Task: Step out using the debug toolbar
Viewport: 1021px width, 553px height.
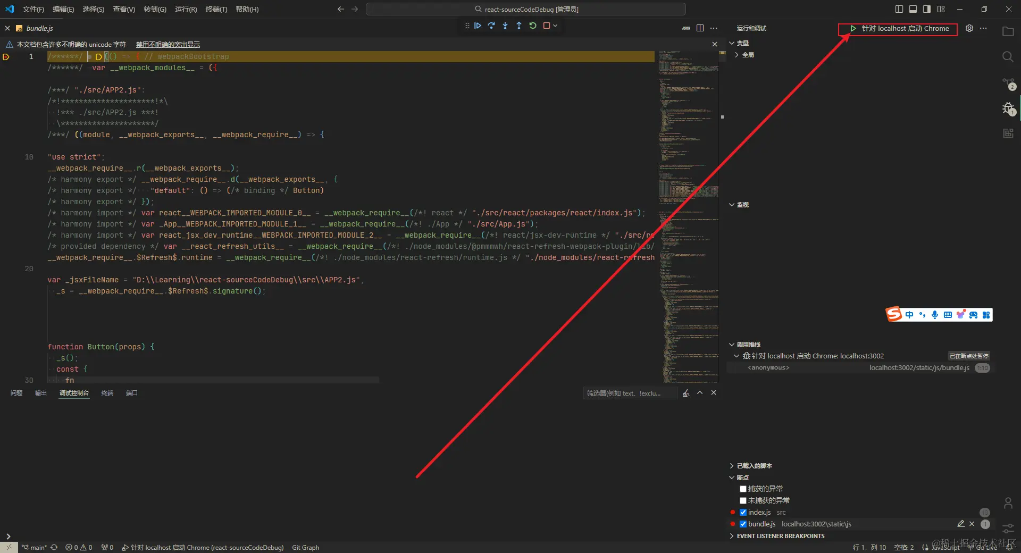Action: click(x=519, y=26)
